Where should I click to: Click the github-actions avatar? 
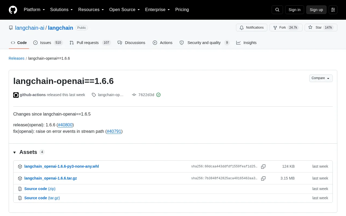(16, 95)
